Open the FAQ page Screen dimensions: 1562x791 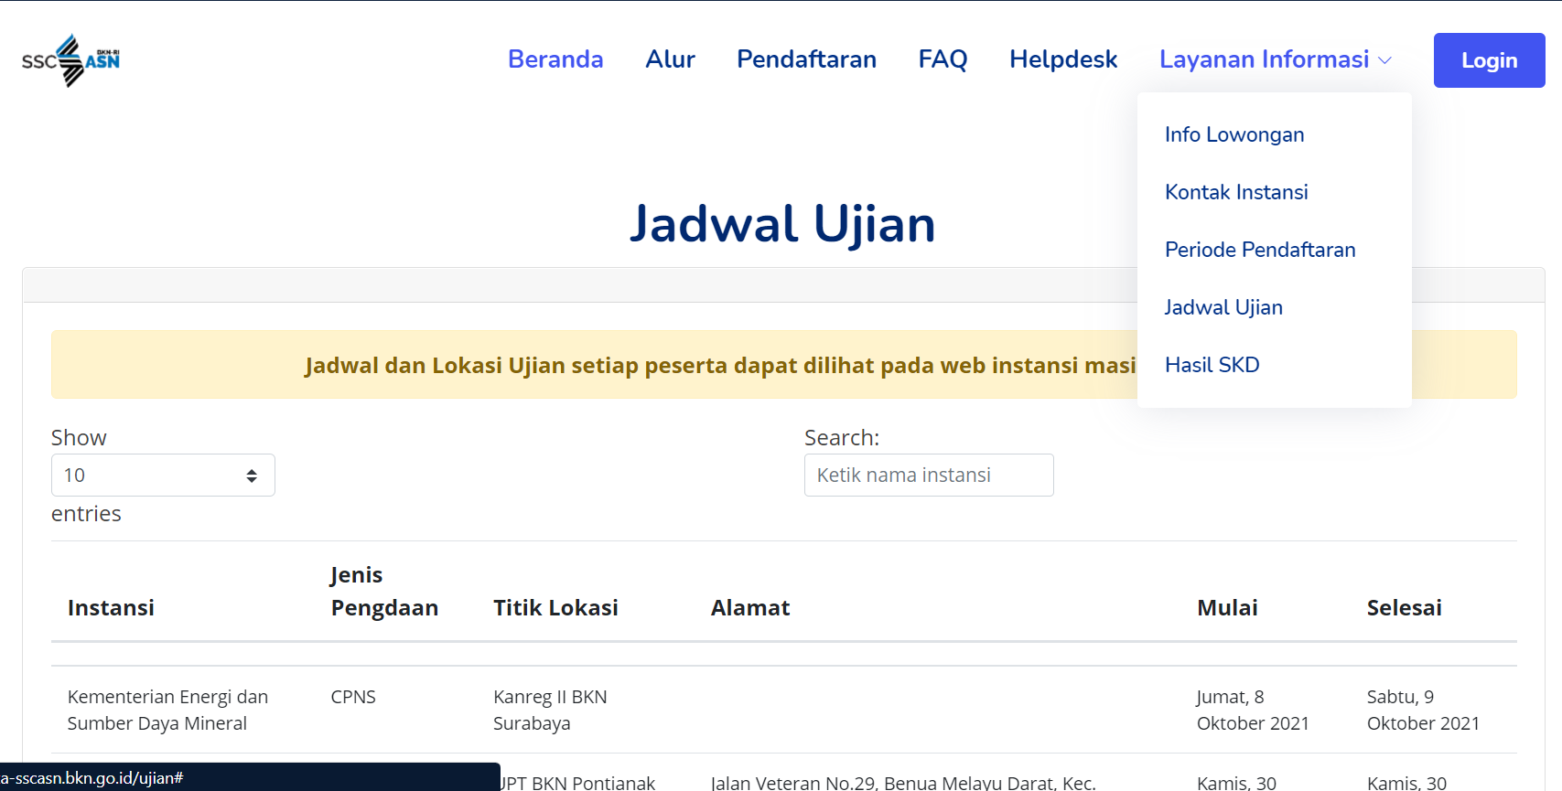(943, 59)
